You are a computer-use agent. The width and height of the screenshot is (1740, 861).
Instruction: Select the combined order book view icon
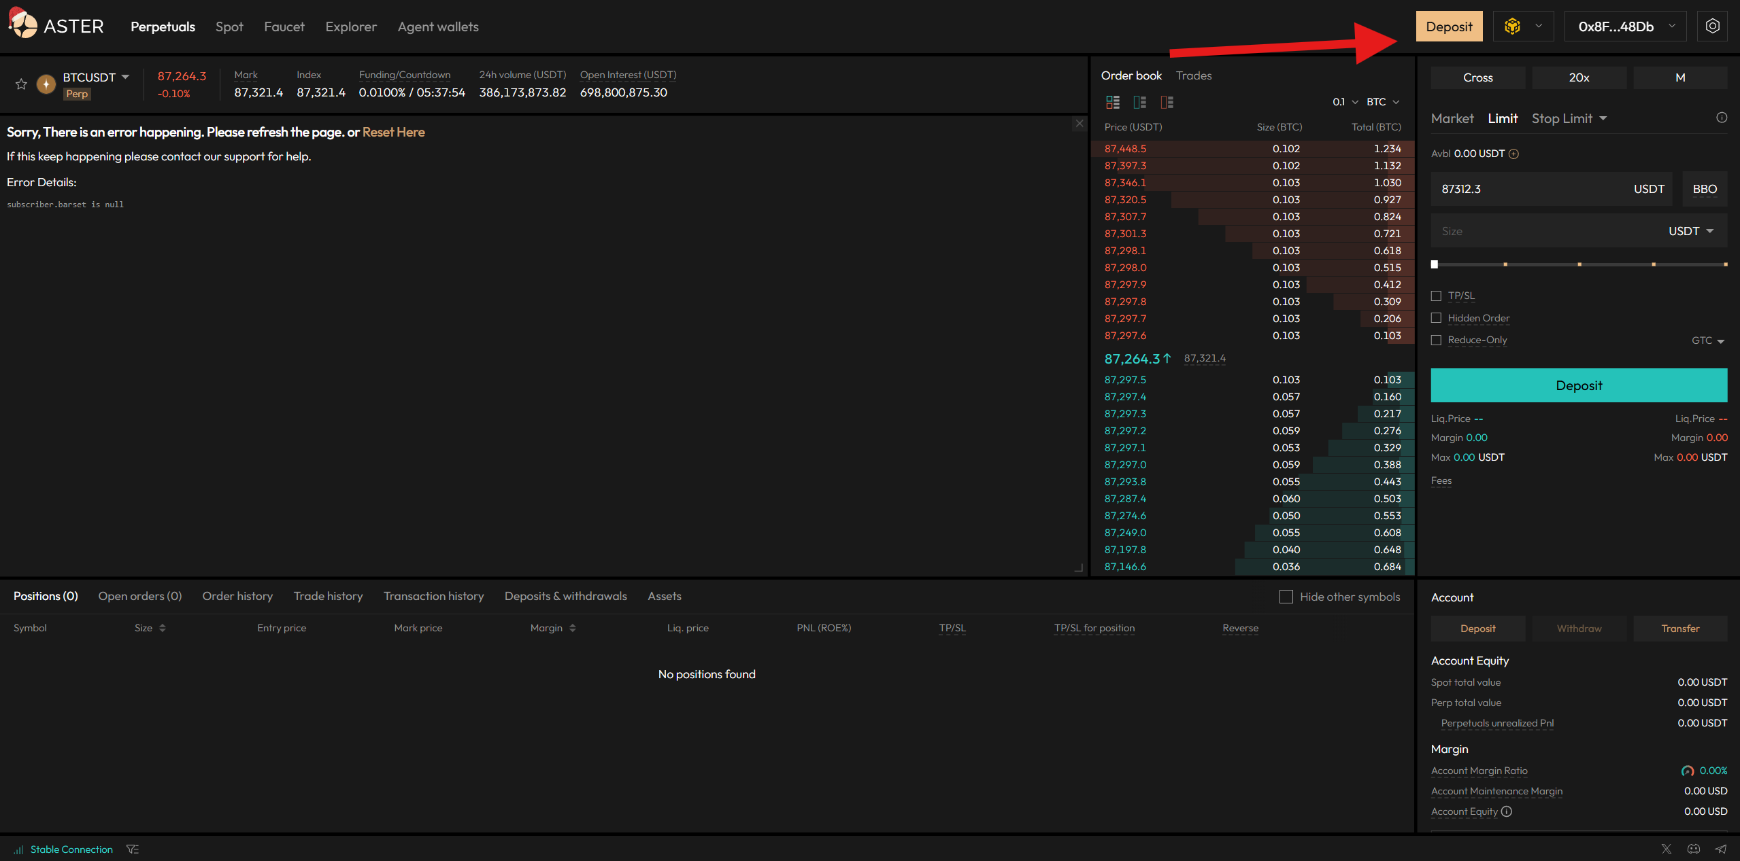(x=1113, y=102)
